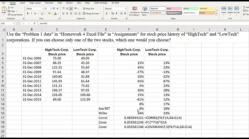Open the Paste options dropdown arrow

4,15
